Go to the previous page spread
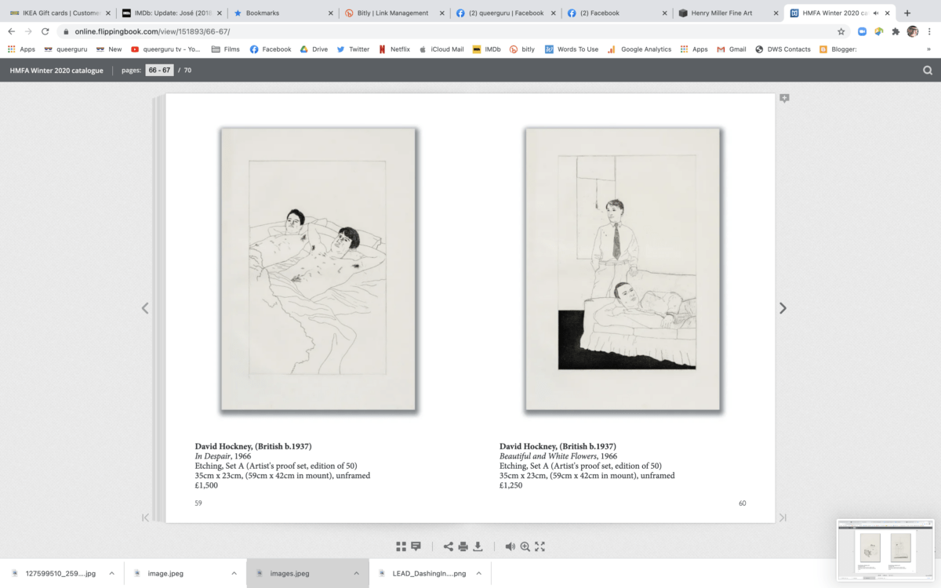The image size is (941, 588). pyautogui.click(x=145, y=308)
